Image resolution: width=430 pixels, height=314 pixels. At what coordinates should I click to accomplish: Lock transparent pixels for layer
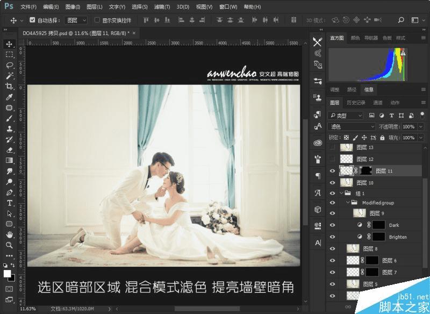click(x=346, y=138)
